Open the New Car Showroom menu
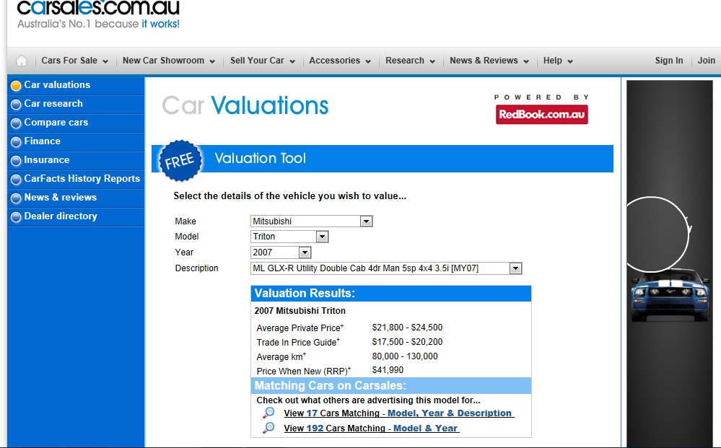The image size is (721, 448). pyautogui.click(x=168, y=61)
